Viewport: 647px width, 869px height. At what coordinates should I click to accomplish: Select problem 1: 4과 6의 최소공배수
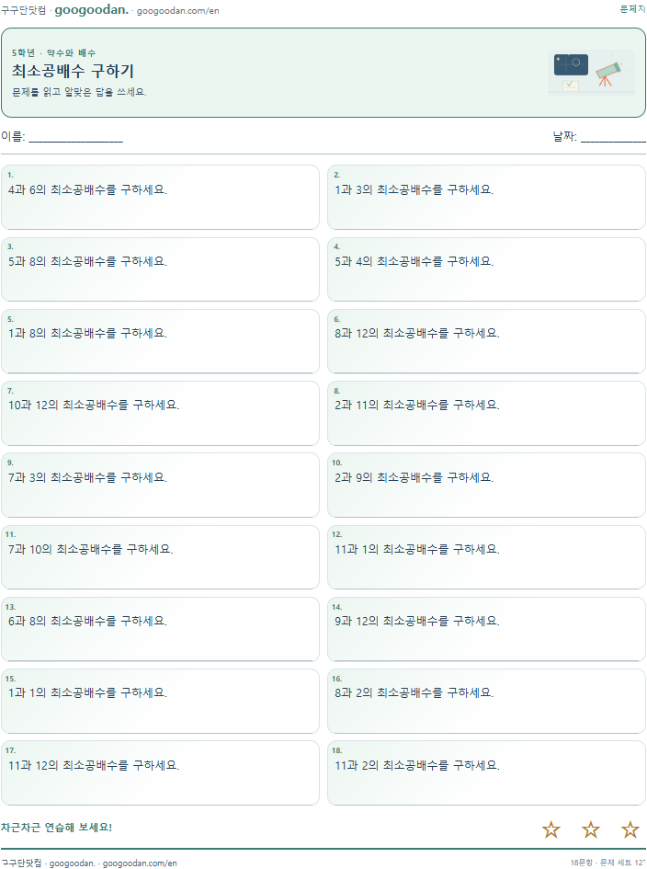coord(160,197)
